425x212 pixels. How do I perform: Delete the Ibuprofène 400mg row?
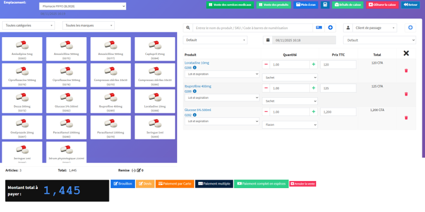[406, 94]
